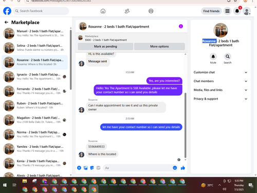Go to the Home feed icon
Screen dimensions: 257x193
pyautogui.click(x=103, y=11)
